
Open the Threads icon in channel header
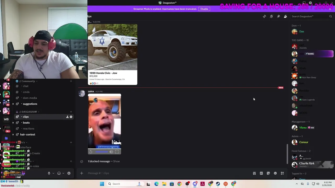[x=264, y=16]
